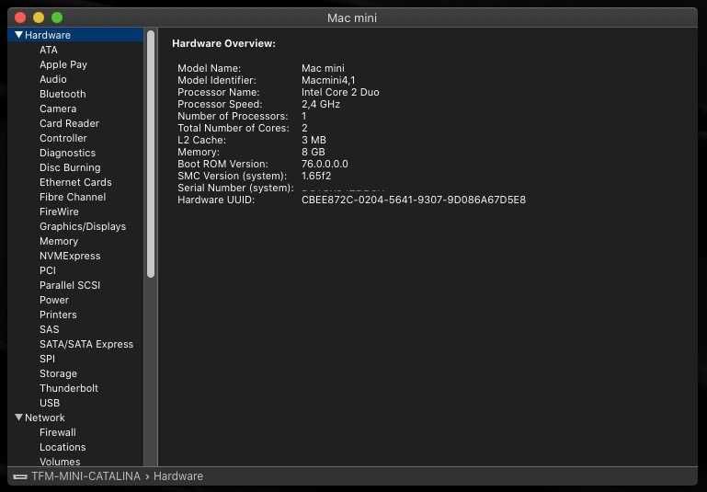
Task: Select Locations under Network
Action: pos(63,447)
